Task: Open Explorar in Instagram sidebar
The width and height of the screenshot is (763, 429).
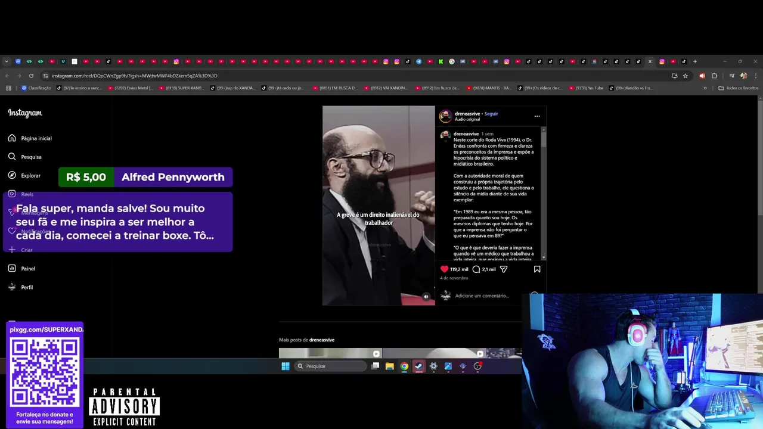Action: (24, 176)
